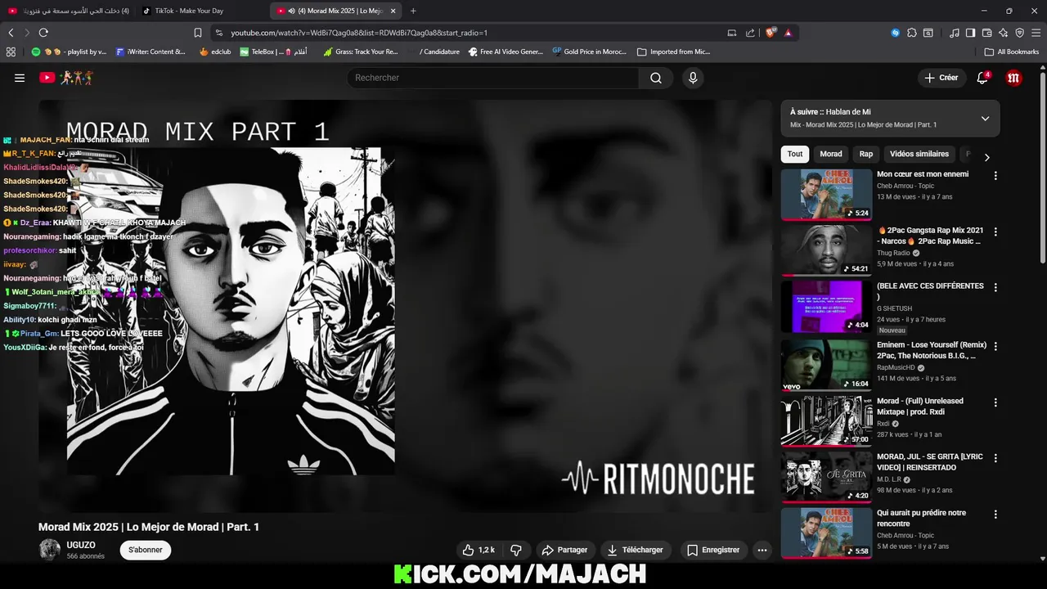Open 2Pac Gangsta Rap Mix thumbnail

point(826,250)
